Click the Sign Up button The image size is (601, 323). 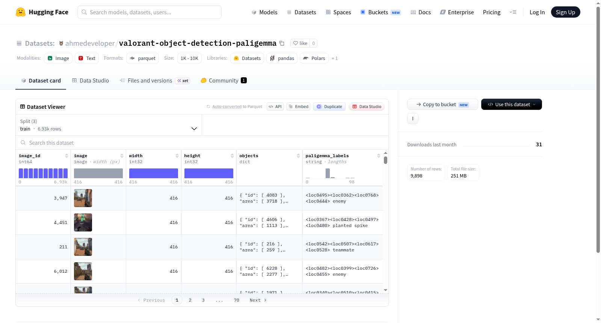[x=566, y=12]
